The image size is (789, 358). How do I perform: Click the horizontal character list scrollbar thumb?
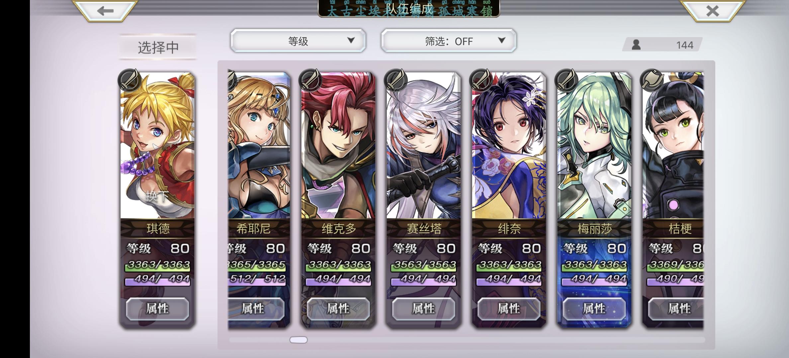click(299, 340)
